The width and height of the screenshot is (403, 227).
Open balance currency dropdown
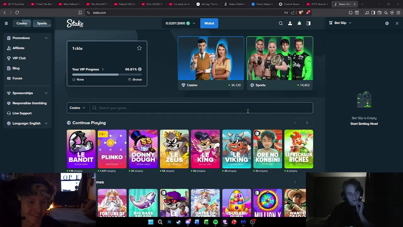click(194, 23)
